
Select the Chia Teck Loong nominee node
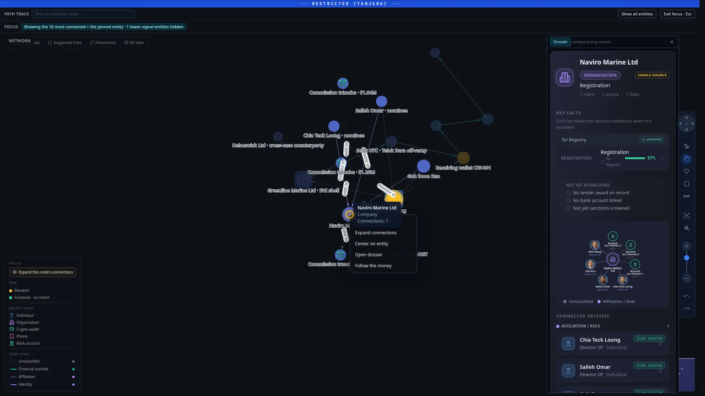(x=334, y=126)
